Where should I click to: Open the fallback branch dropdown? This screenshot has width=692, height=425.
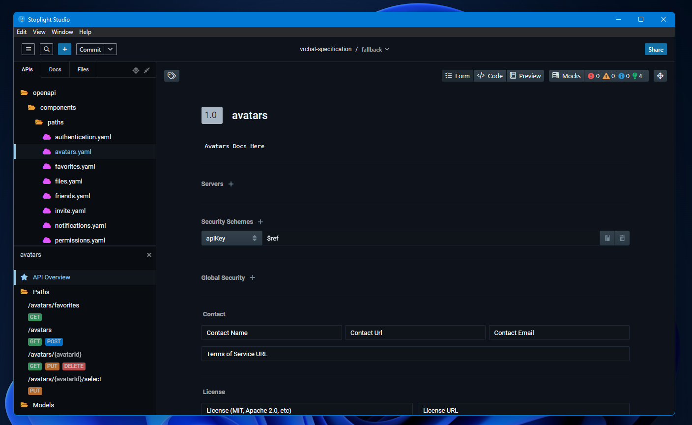click(375, 50)
